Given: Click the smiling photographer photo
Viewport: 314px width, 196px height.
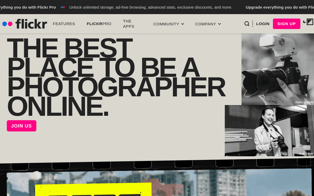Looking at the screenshot, I should coord(270,131).
